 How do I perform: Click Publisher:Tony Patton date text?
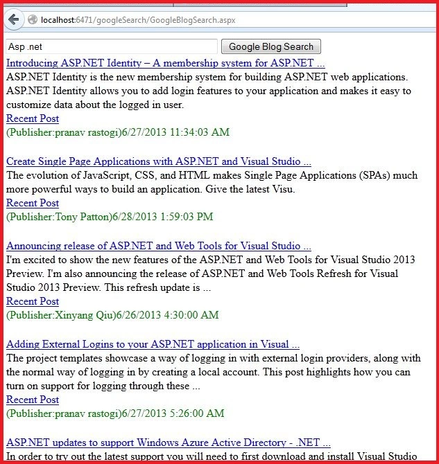110,217
